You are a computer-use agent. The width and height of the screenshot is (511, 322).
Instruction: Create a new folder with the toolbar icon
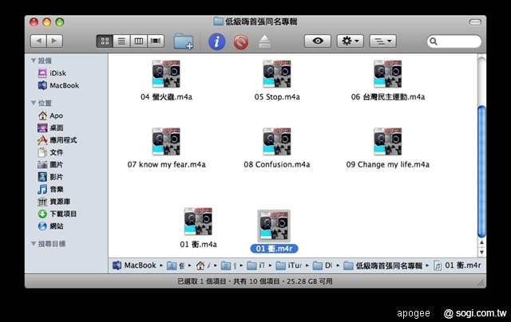[x=184, y=41]
